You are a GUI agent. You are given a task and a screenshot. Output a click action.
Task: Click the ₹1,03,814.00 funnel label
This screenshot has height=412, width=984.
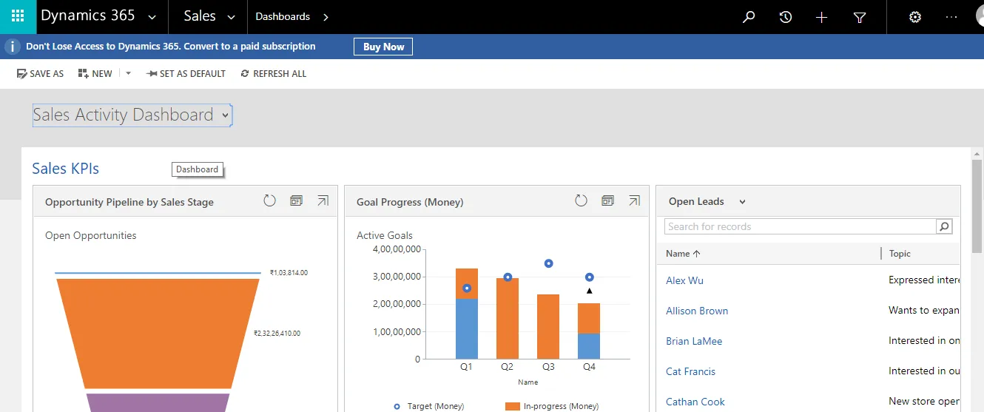click(x=289, y=273)
